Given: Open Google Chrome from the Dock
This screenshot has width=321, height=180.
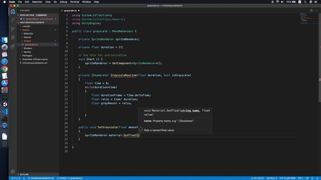Looking at the screenshot, I should (5, 69).
